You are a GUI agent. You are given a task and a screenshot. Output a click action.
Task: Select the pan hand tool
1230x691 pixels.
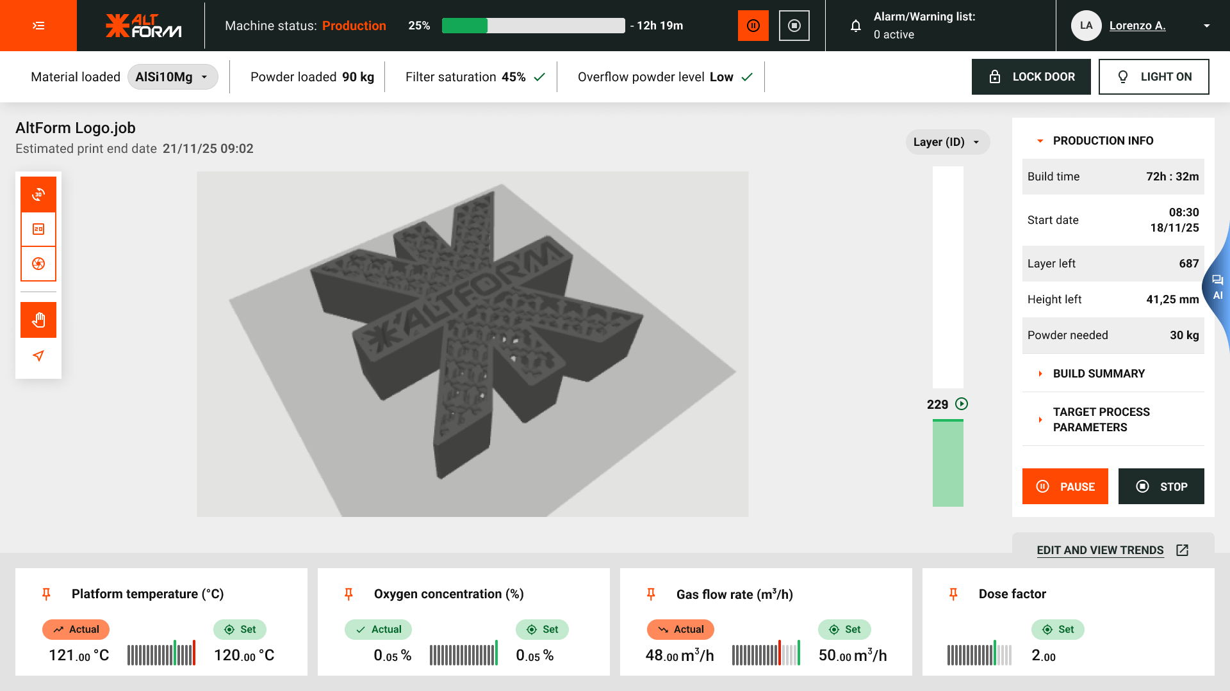pos(38,320)
